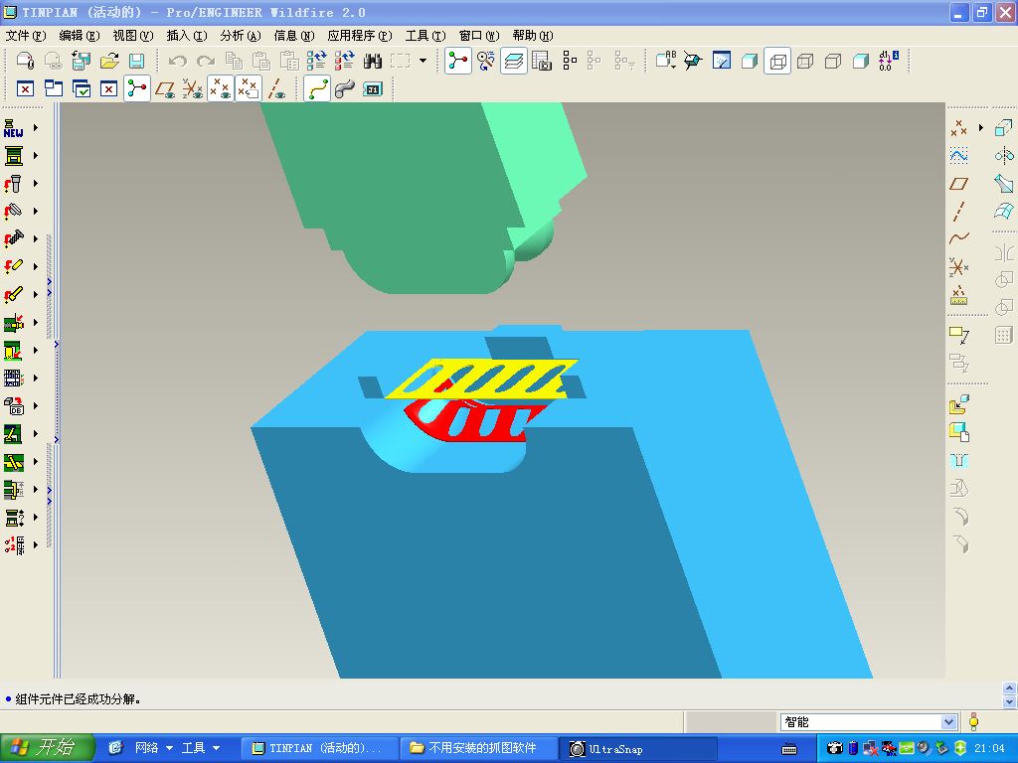Click the yellow traffic light status icon

pos(974,722)
